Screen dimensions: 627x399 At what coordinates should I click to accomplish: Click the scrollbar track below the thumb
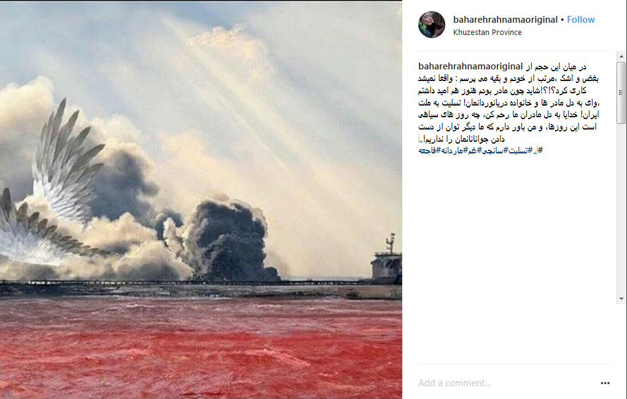621,208
